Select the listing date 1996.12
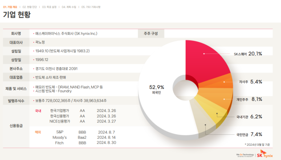 click(41, 60)
